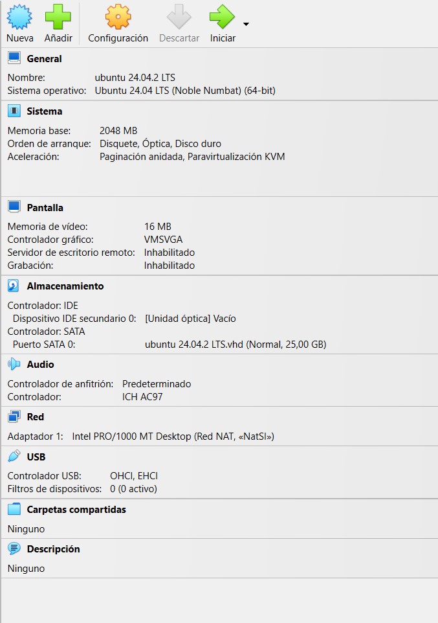The width and height of the screenshot is (438, 623).
Task: Click the Pantalla screen icon
Action: tap(14, 207)
